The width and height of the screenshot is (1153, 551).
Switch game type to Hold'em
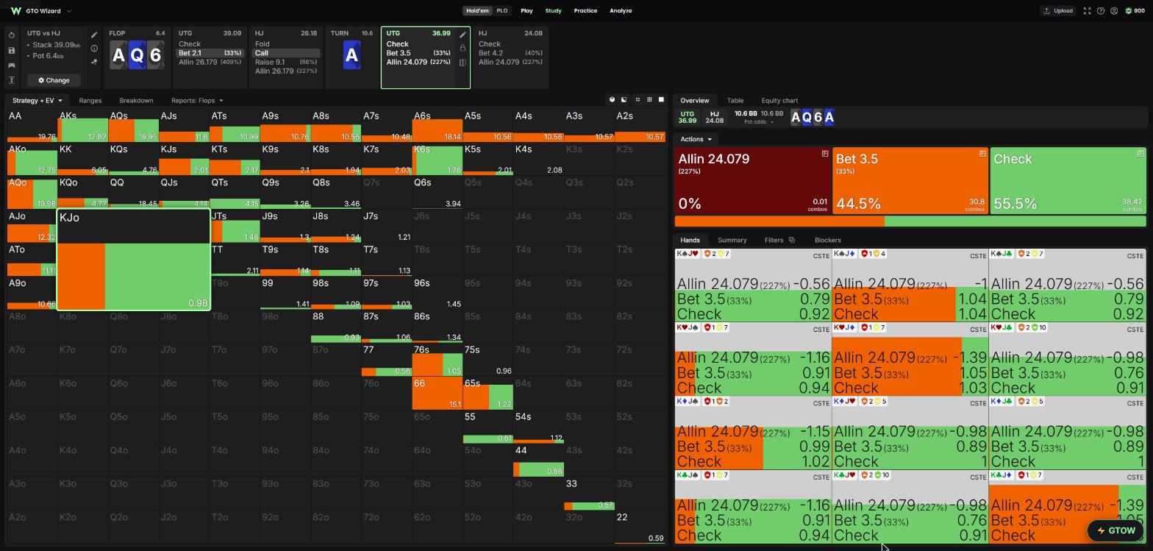click(x=477, y=11)
